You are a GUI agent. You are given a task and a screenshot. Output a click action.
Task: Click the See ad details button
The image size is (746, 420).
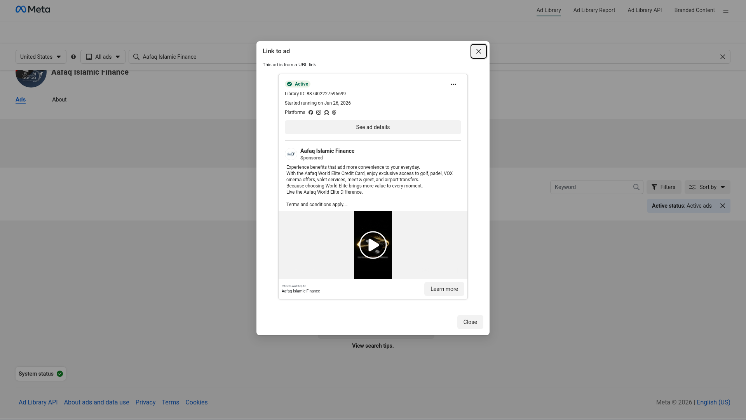coord(373,127)
